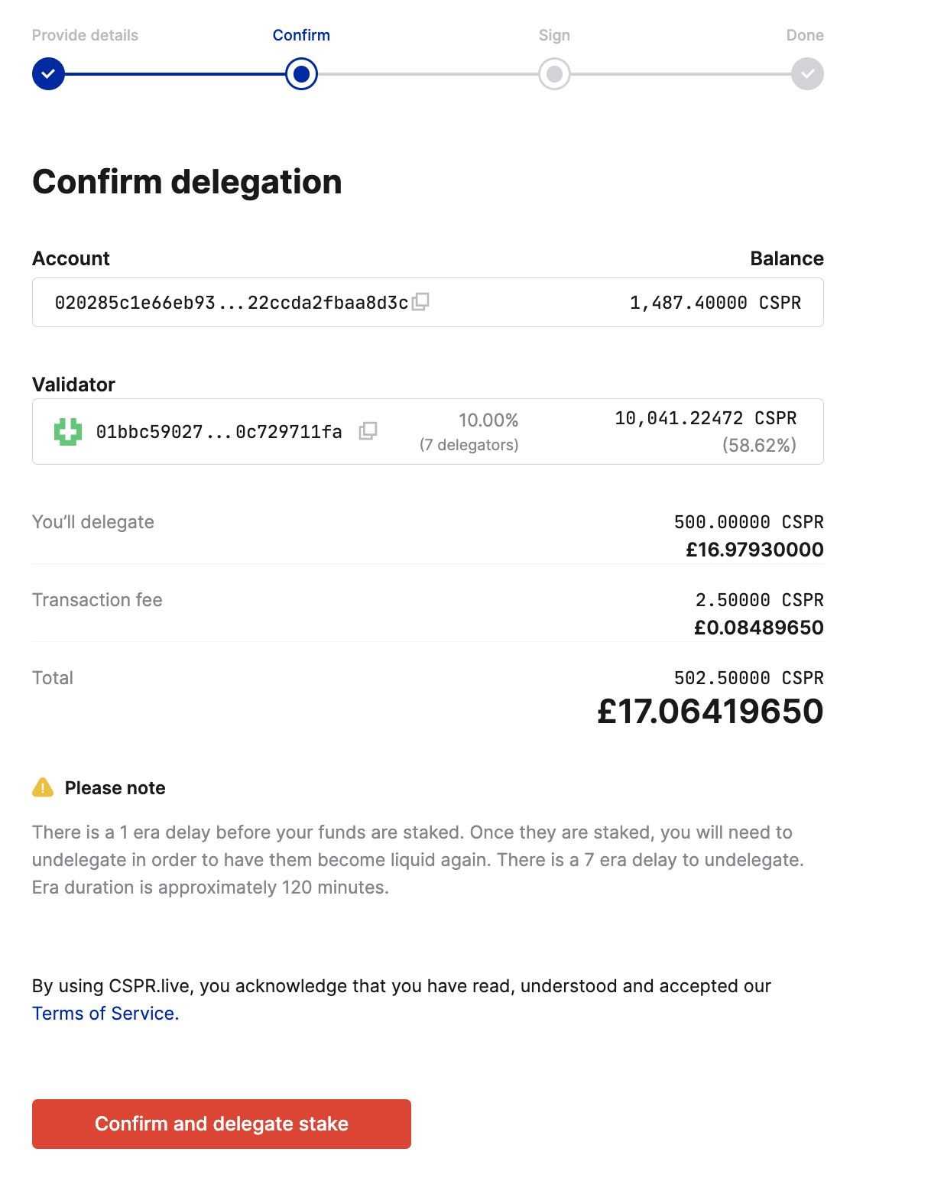Click the Sign step label
This screenshot has width=931, height=1194.
click(554, 34)
